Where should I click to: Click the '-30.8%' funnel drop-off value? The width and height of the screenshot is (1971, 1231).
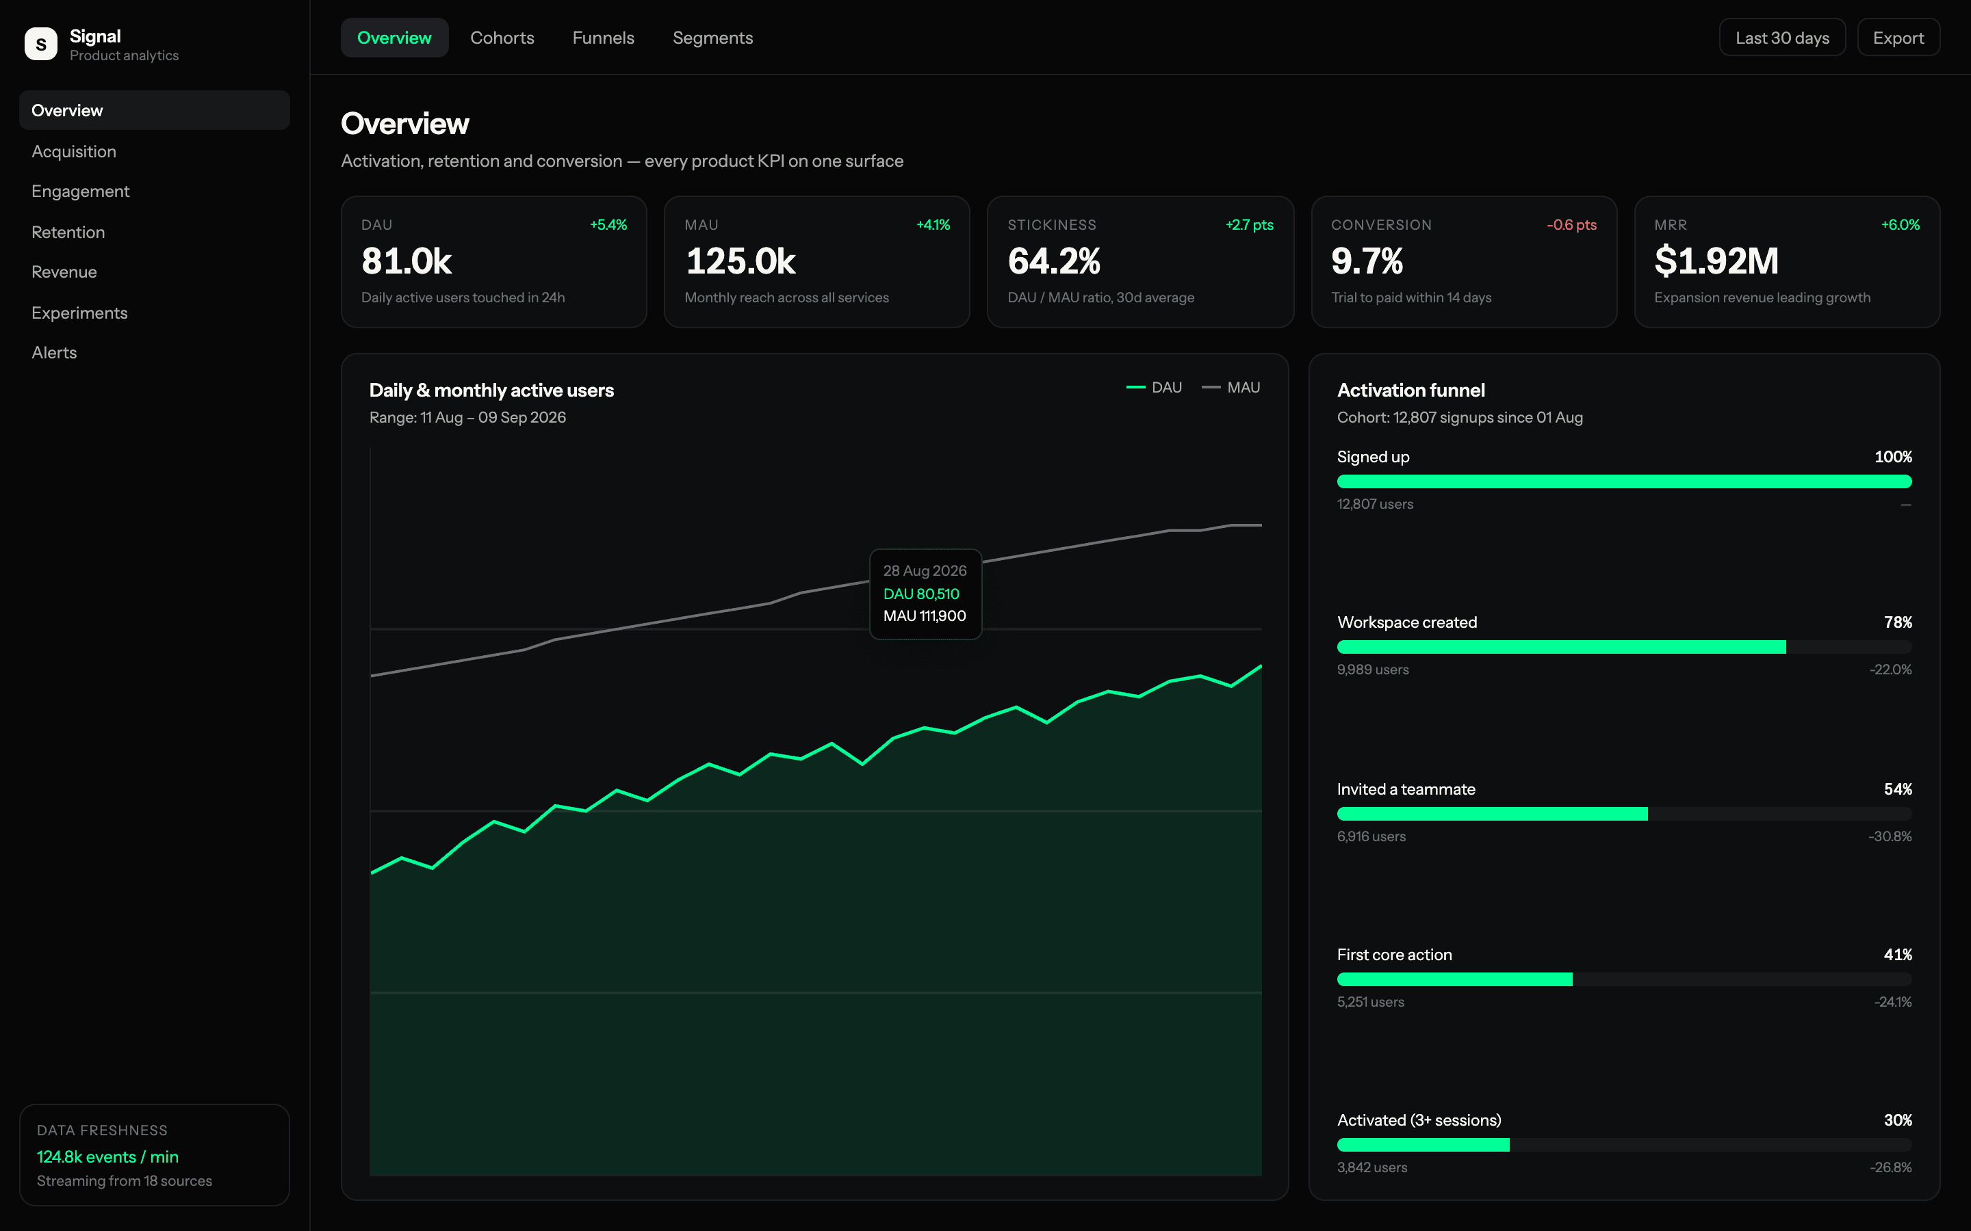point(1890,837)
